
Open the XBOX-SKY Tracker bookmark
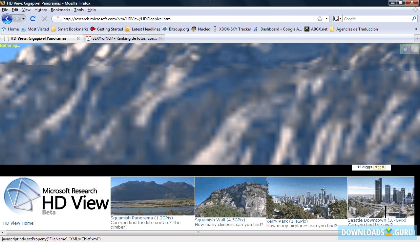pyautogui.click(x=232, y=29)
